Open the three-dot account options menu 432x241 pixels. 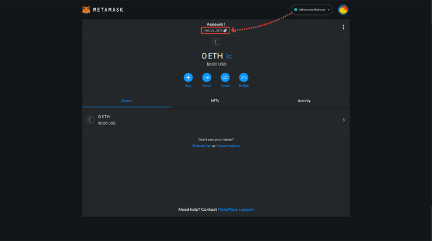pos(343,27)
